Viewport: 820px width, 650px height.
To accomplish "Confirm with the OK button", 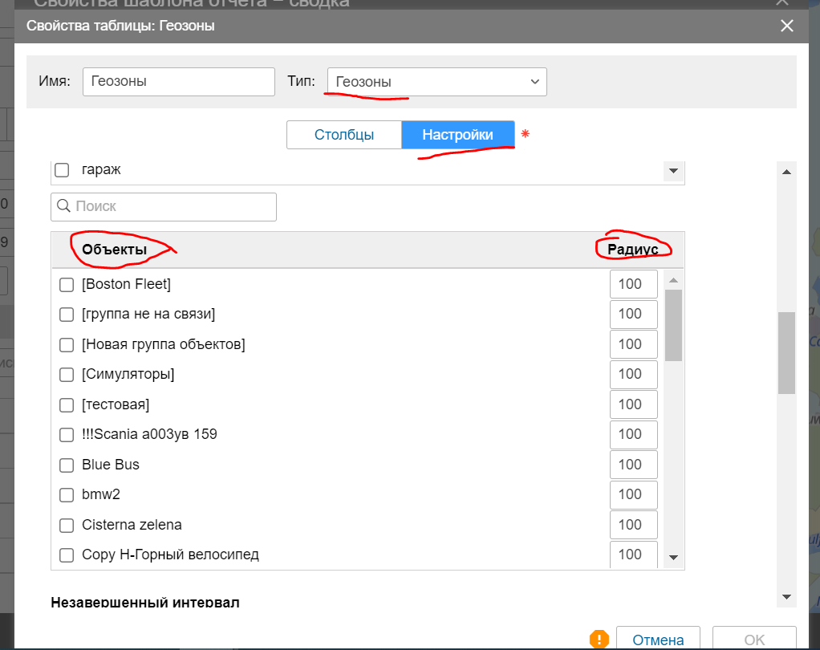I will point(753,640).
